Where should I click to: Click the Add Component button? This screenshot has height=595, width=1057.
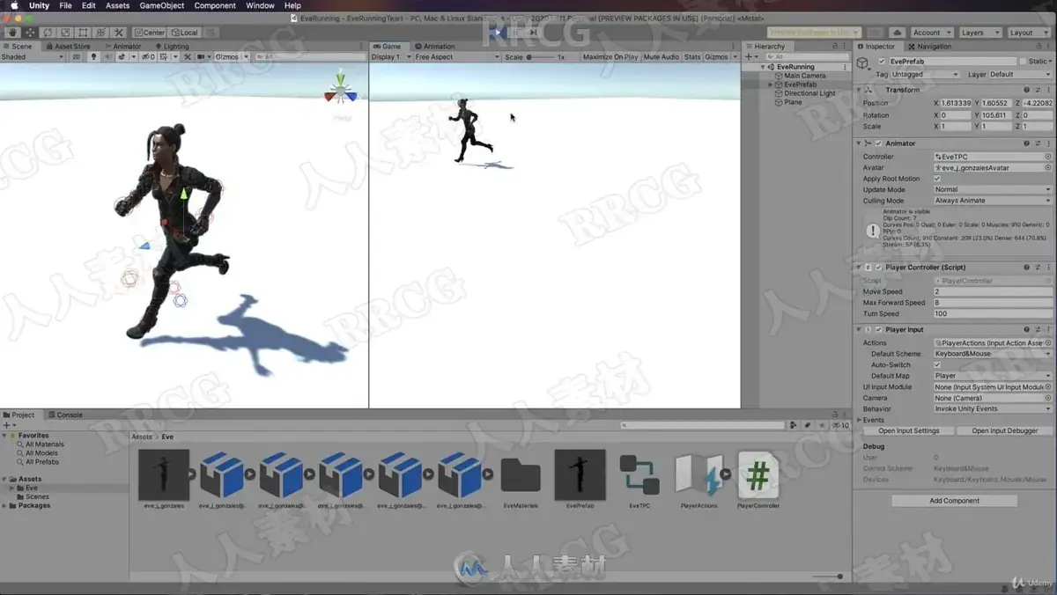tap(954, 500)
